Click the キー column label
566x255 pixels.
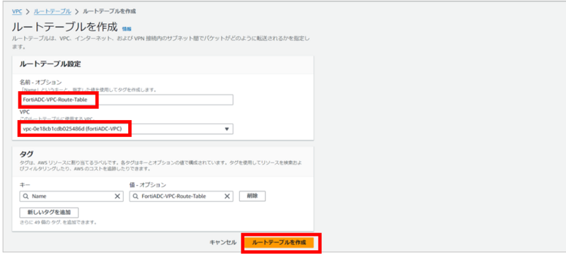click(x=25, y=185)
